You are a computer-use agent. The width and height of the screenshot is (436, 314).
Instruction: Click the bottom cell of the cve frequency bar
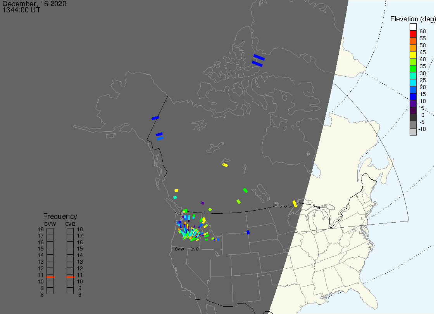pos(70,291)
